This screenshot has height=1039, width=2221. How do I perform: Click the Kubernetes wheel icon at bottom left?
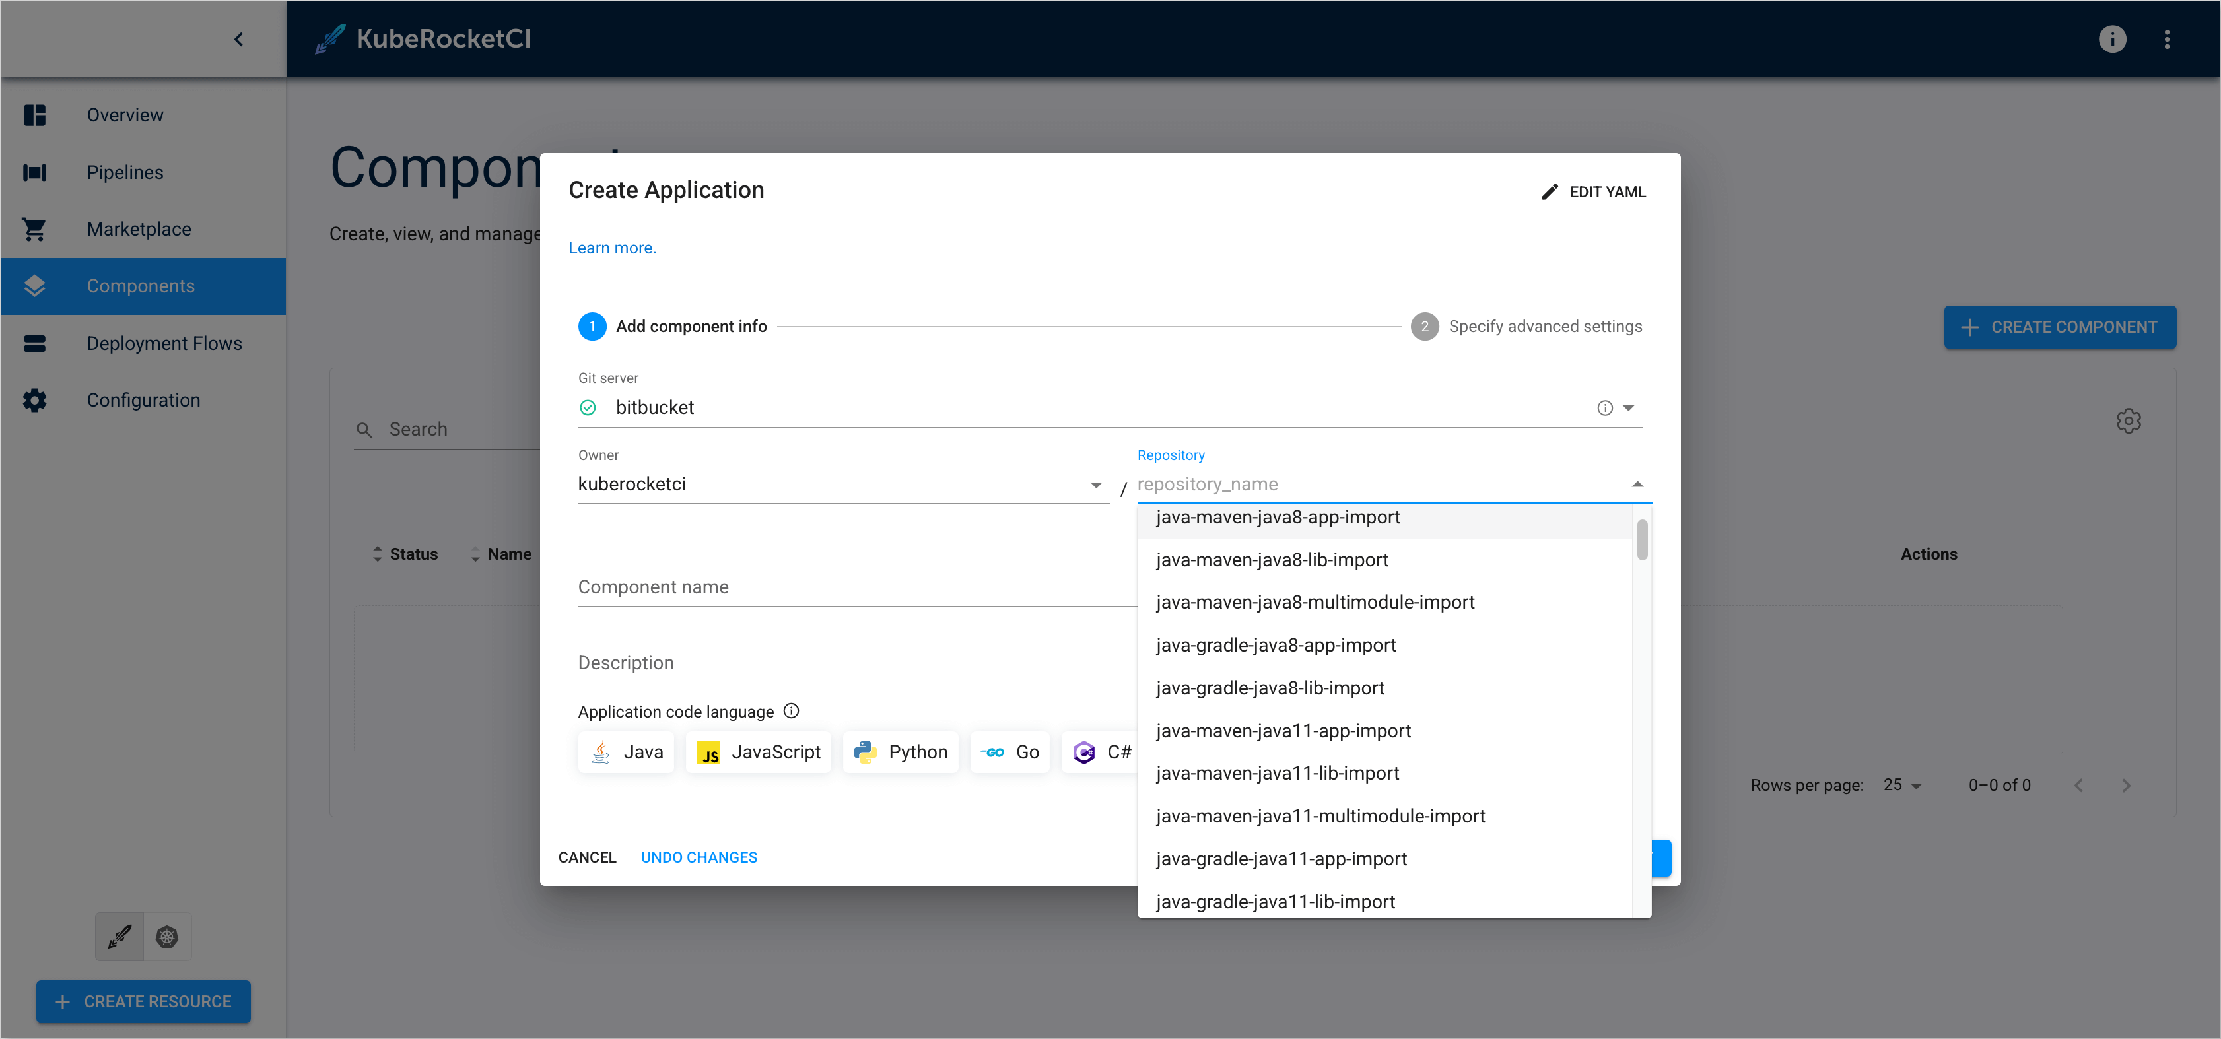click(167, 937)
